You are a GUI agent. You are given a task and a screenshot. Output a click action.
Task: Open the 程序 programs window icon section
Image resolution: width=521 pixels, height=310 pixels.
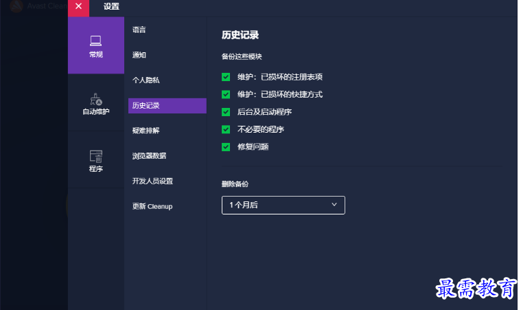coord(95,156)
